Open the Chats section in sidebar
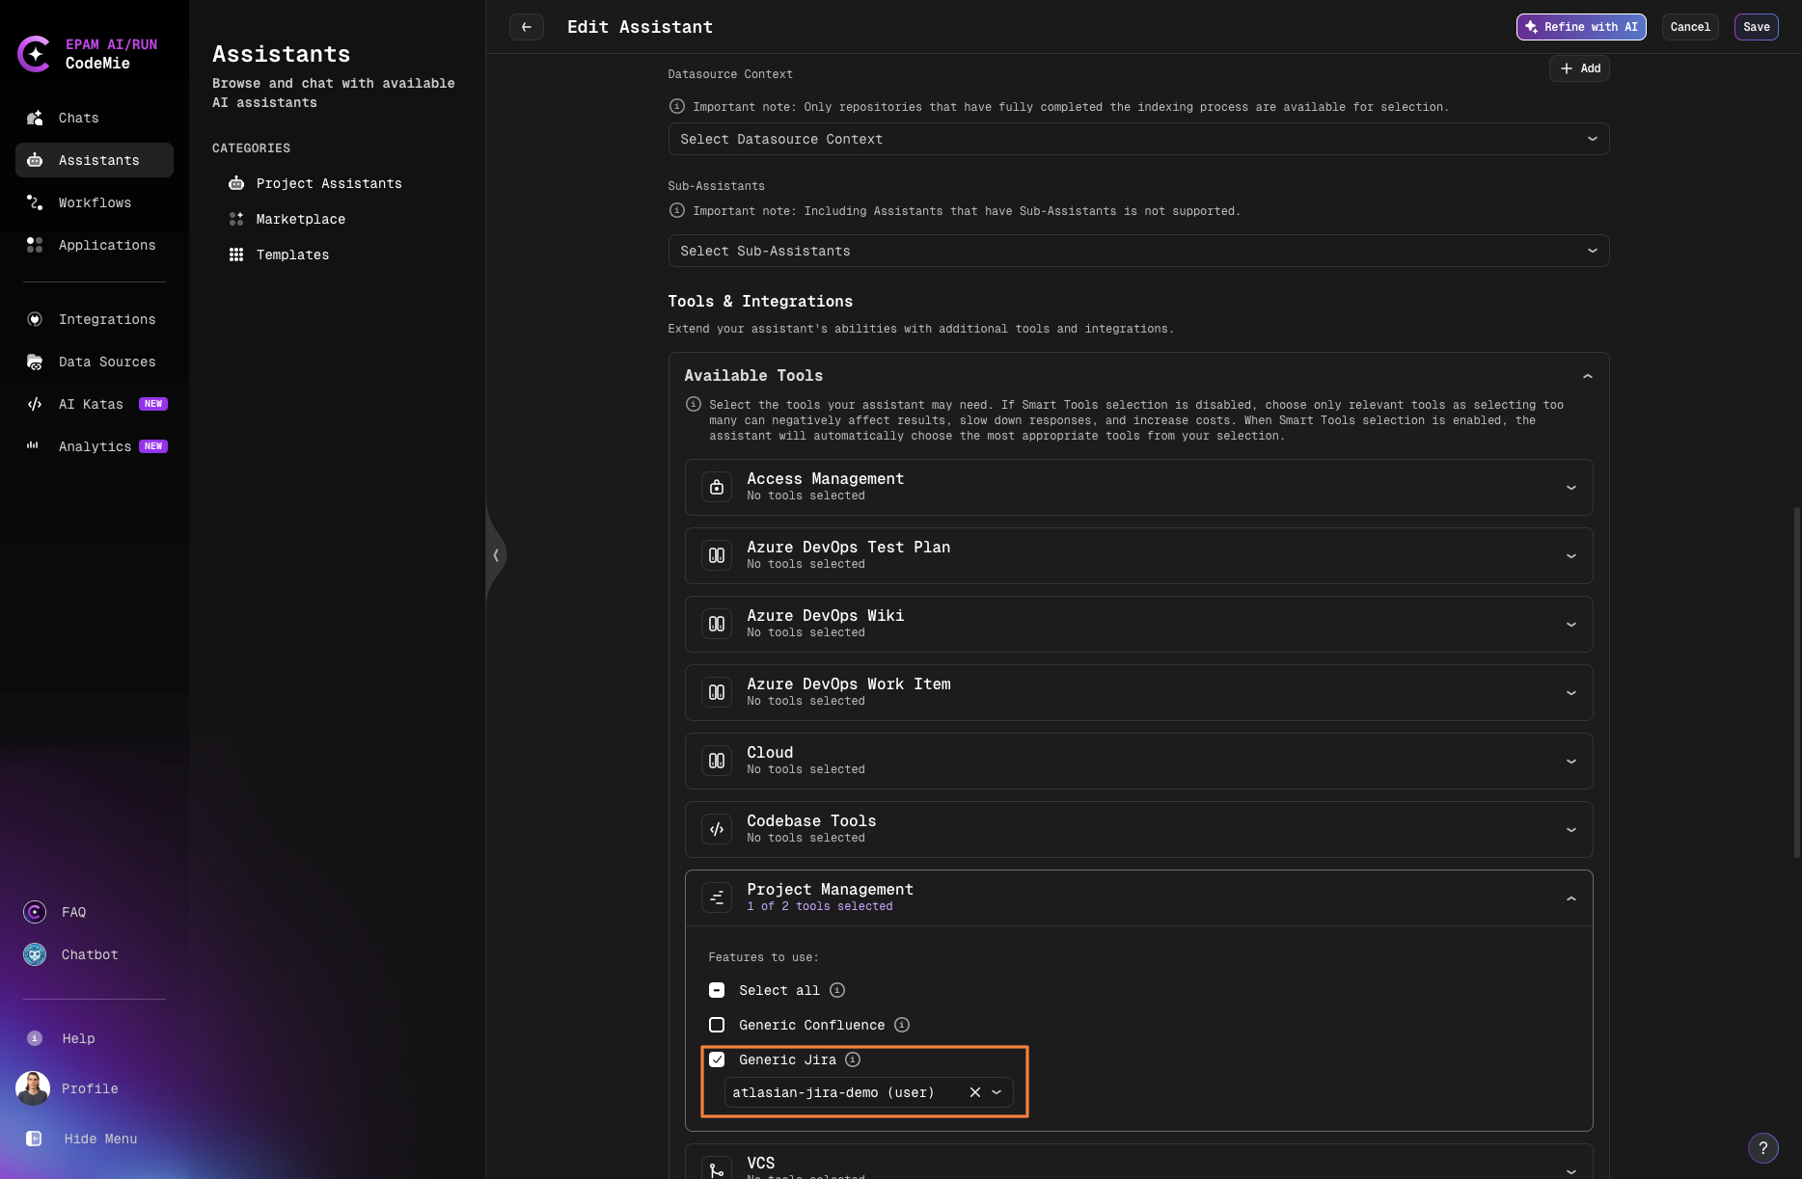This screenshot has height=1179, width=1802. pyautogui.click(x=77, y=118)
